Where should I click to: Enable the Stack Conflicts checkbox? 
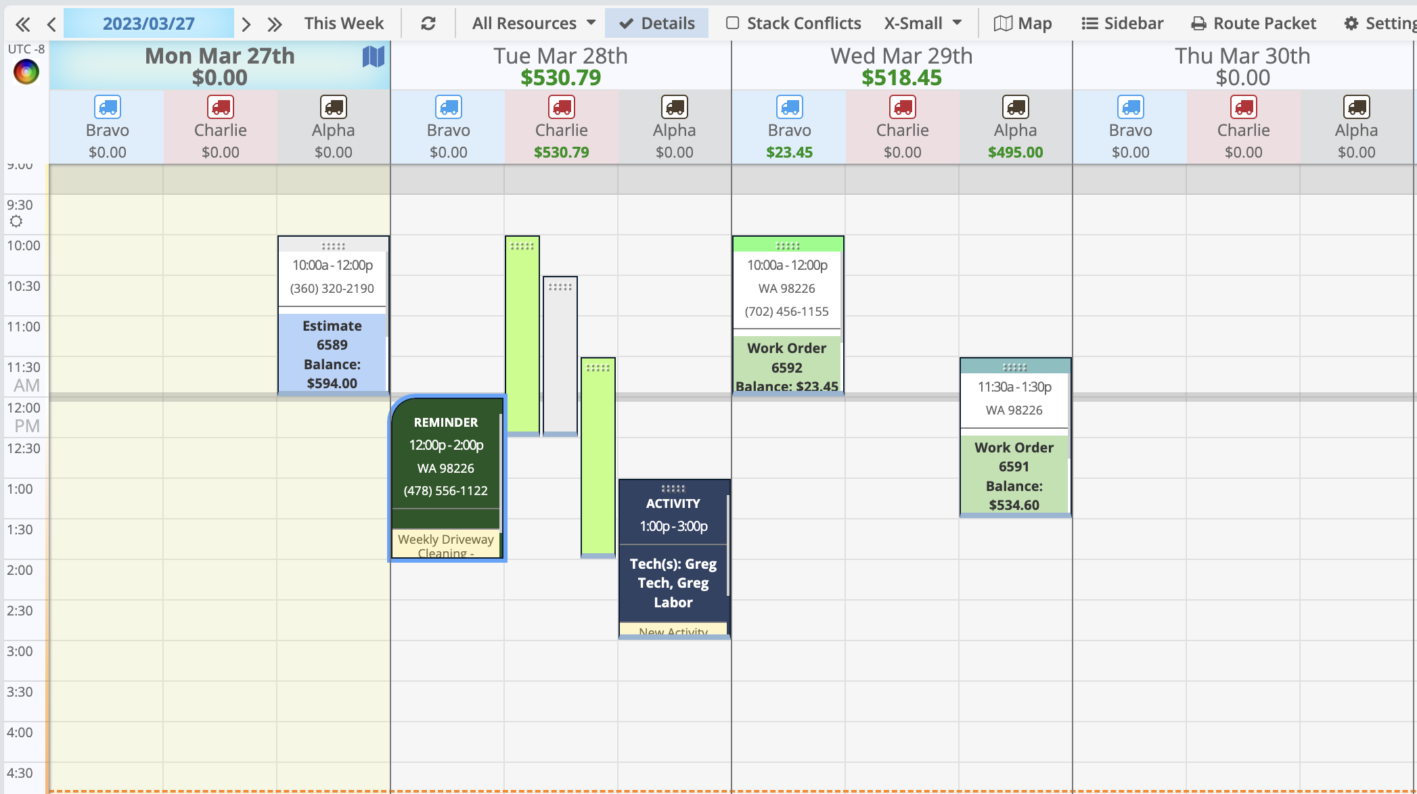pos(732,23)
